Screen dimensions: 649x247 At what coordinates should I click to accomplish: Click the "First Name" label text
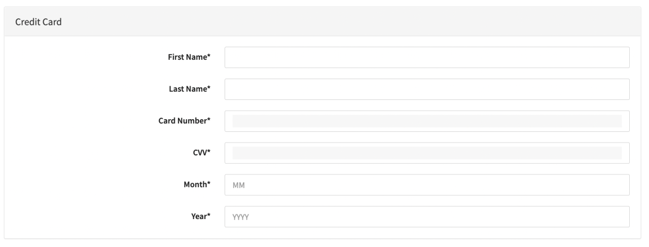[x=187, y=57]
